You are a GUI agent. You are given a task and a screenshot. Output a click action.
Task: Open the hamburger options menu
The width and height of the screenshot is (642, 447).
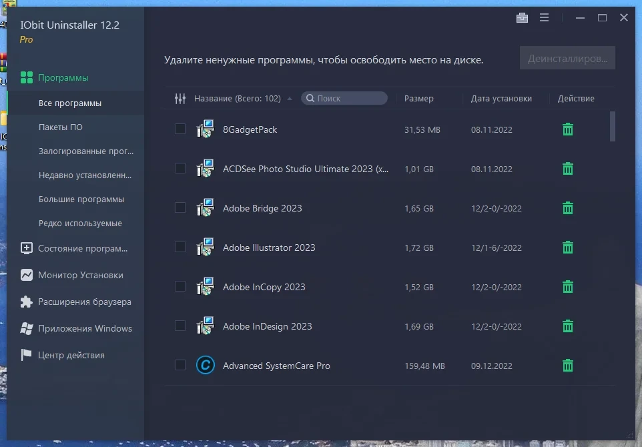[x=544, y=17]
